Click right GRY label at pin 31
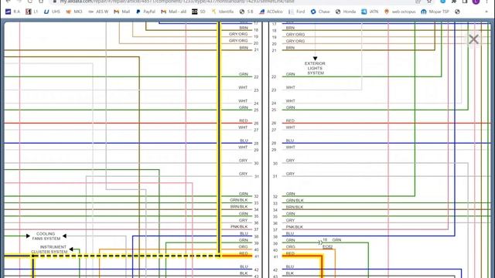495x278 pixels. pos(290,174)
